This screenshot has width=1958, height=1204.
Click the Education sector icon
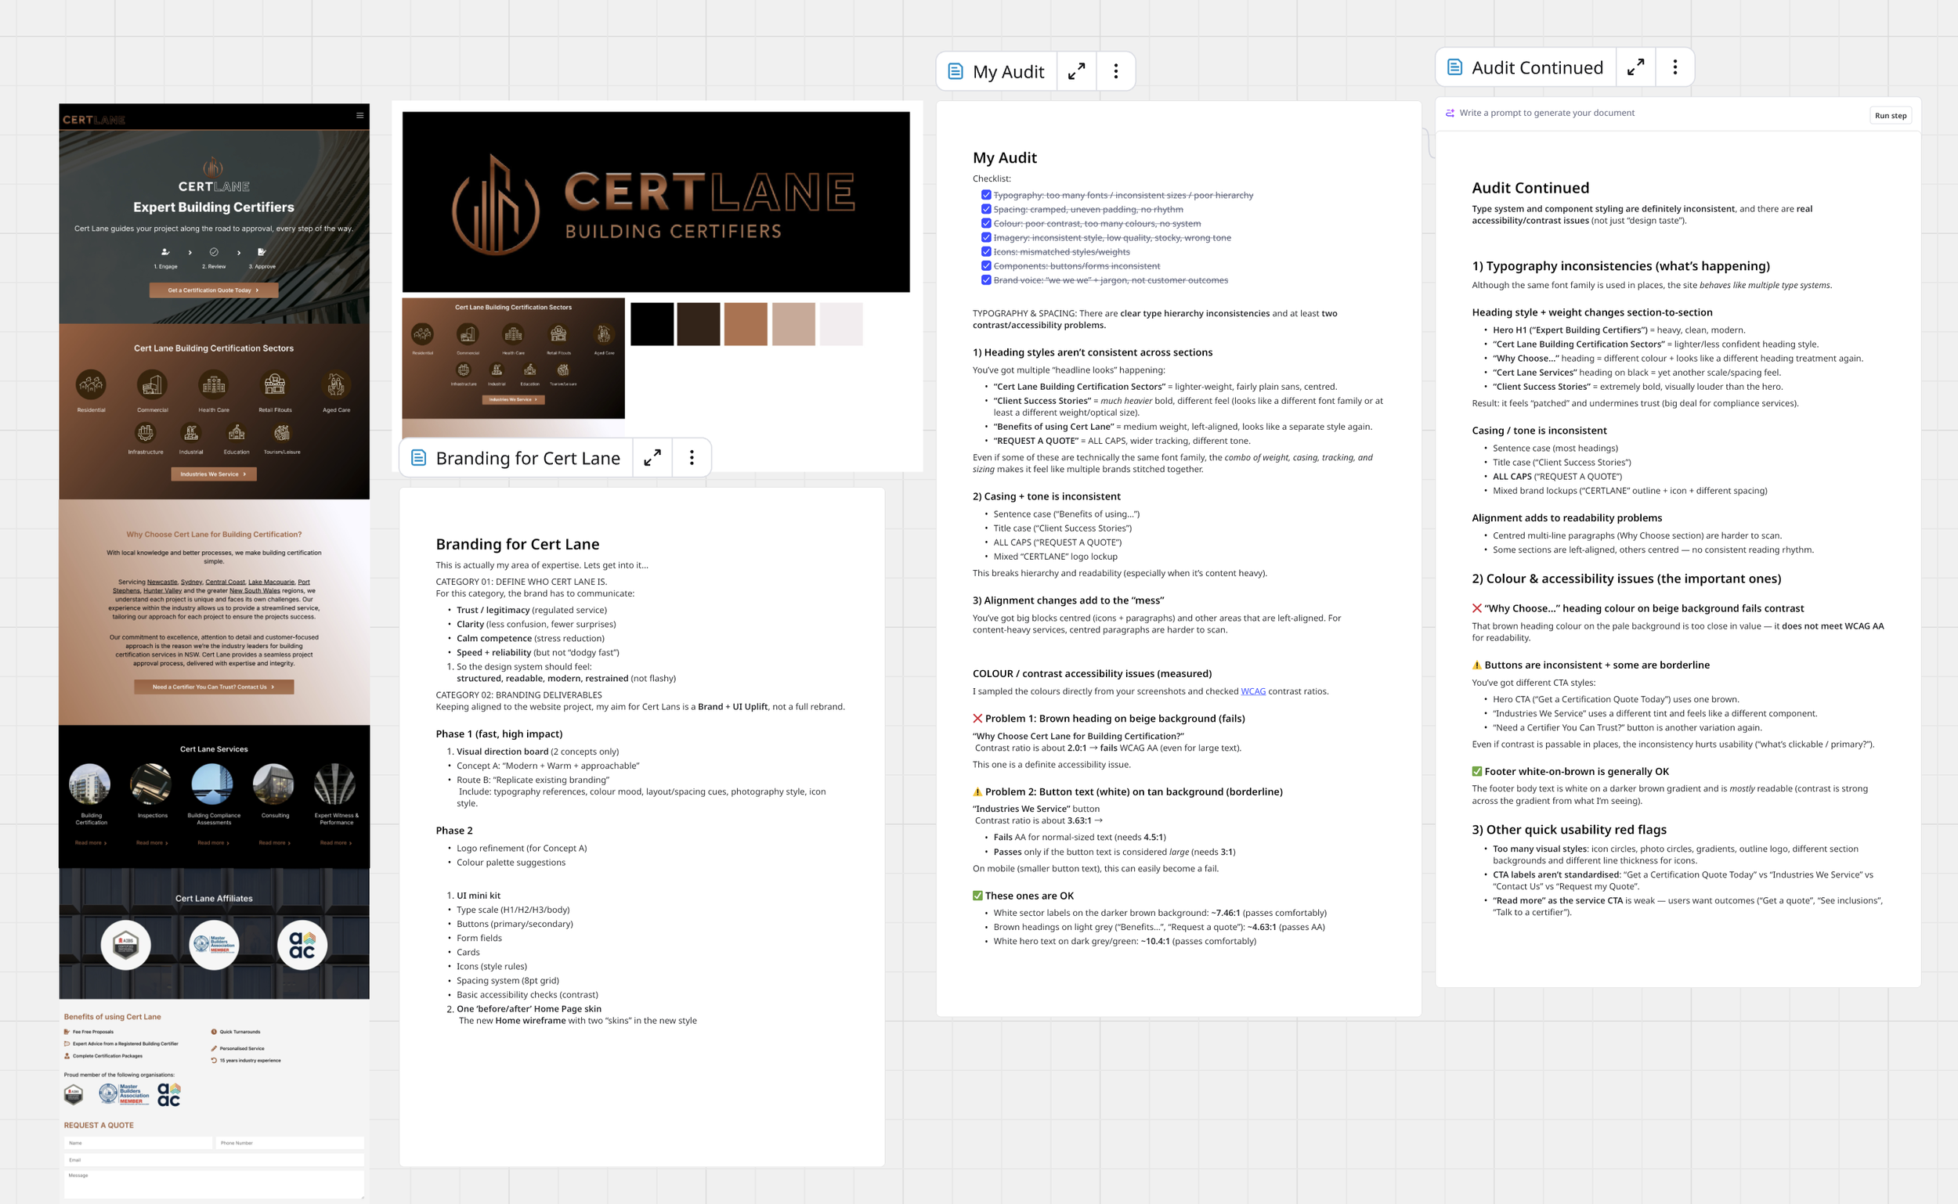pyautogui.click(x=237, y=432)
